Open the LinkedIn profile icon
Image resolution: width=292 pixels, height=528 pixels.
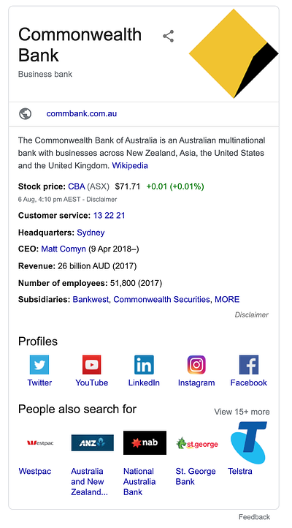144,365
